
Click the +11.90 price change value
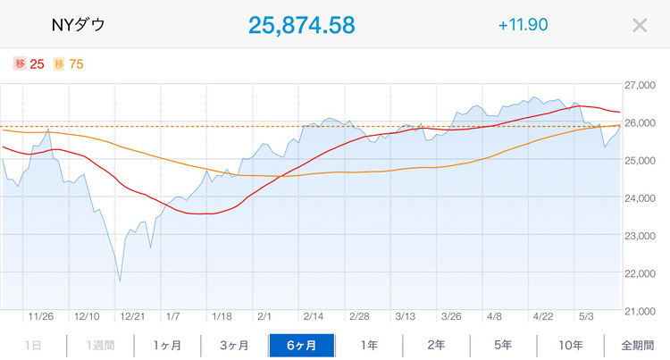click(x=523, y=25)
